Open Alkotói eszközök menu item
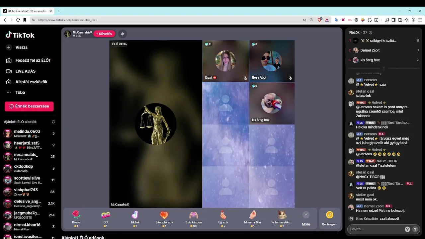425x239 pixels. tap(27, 82)
